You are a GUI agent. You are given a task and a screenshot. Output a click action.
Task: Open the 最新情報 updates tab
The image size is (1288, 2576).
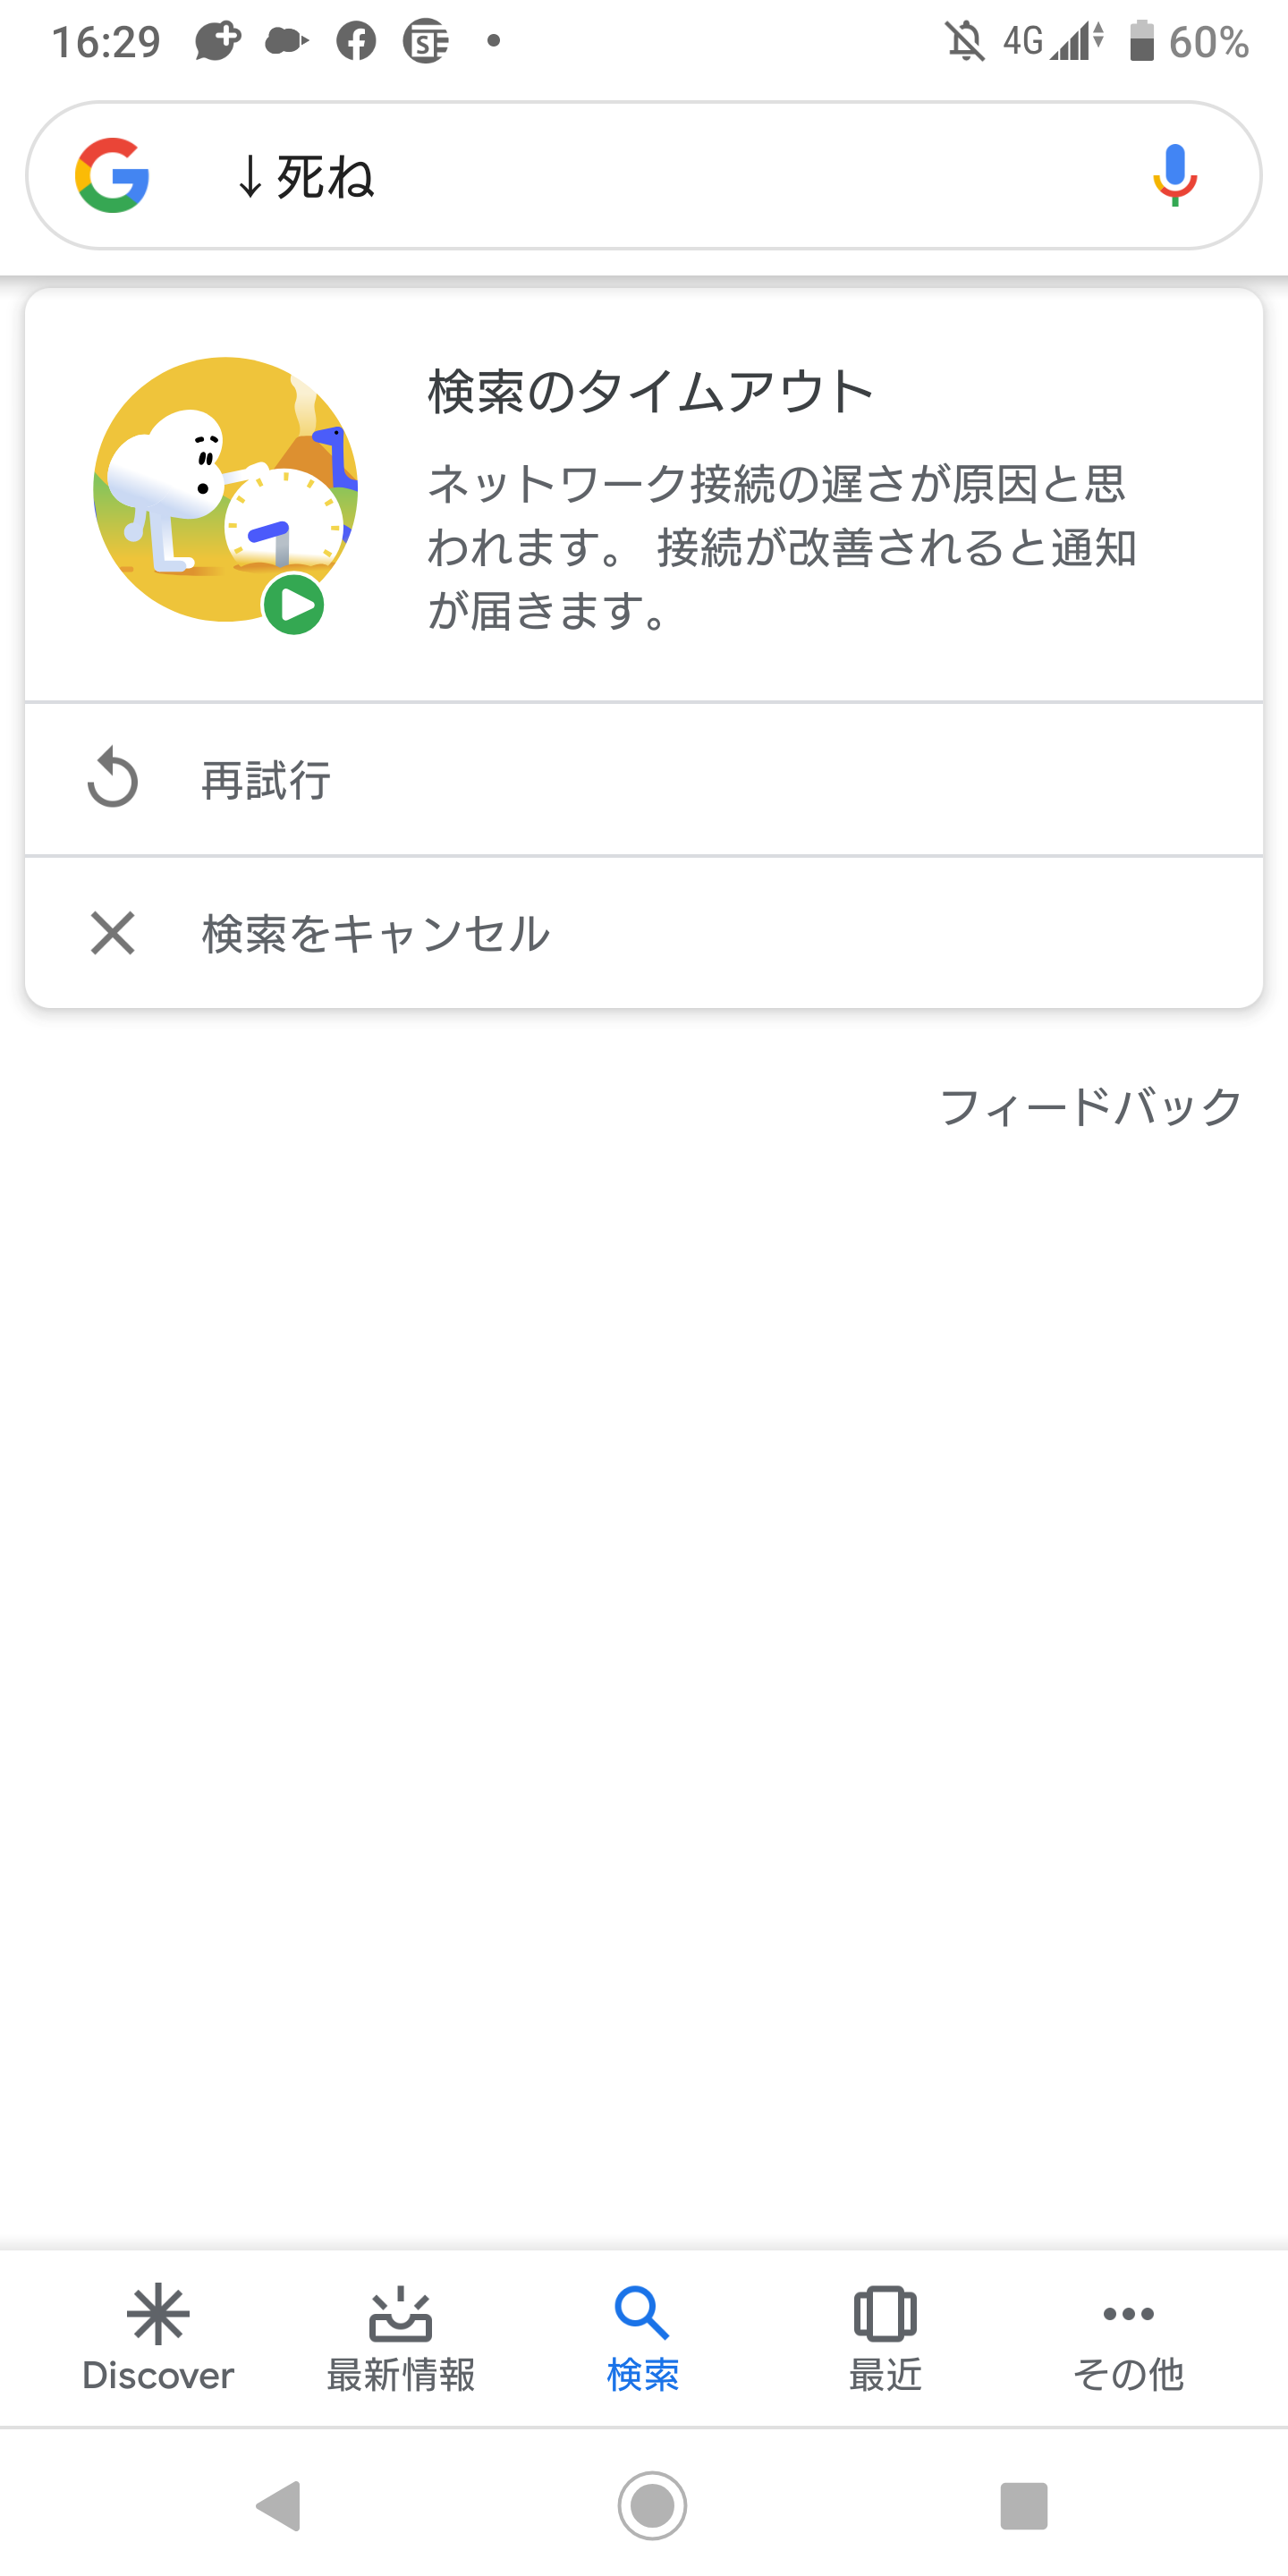[x=401, y=2338]
